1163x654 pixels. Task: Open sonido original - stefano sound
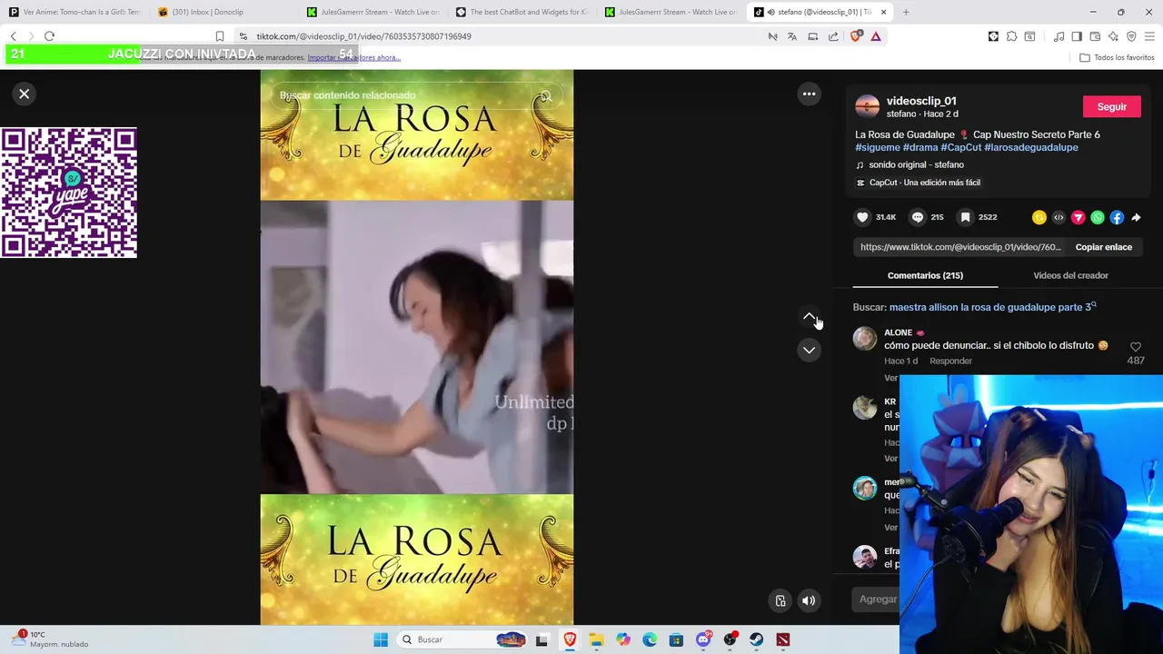tap(916, 164)
